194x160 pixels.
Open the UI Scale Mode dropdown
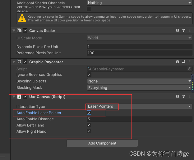coord(139,38)
